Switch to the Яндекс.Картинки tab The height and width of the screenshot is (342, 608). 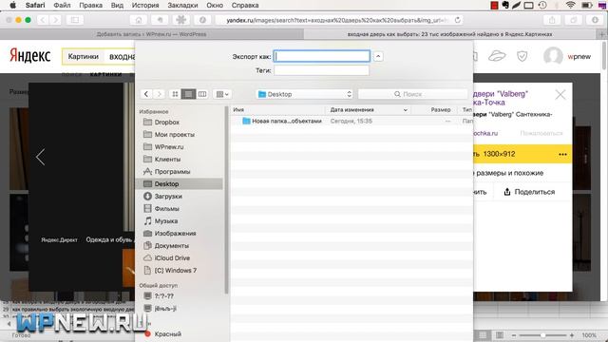point(449,34)
